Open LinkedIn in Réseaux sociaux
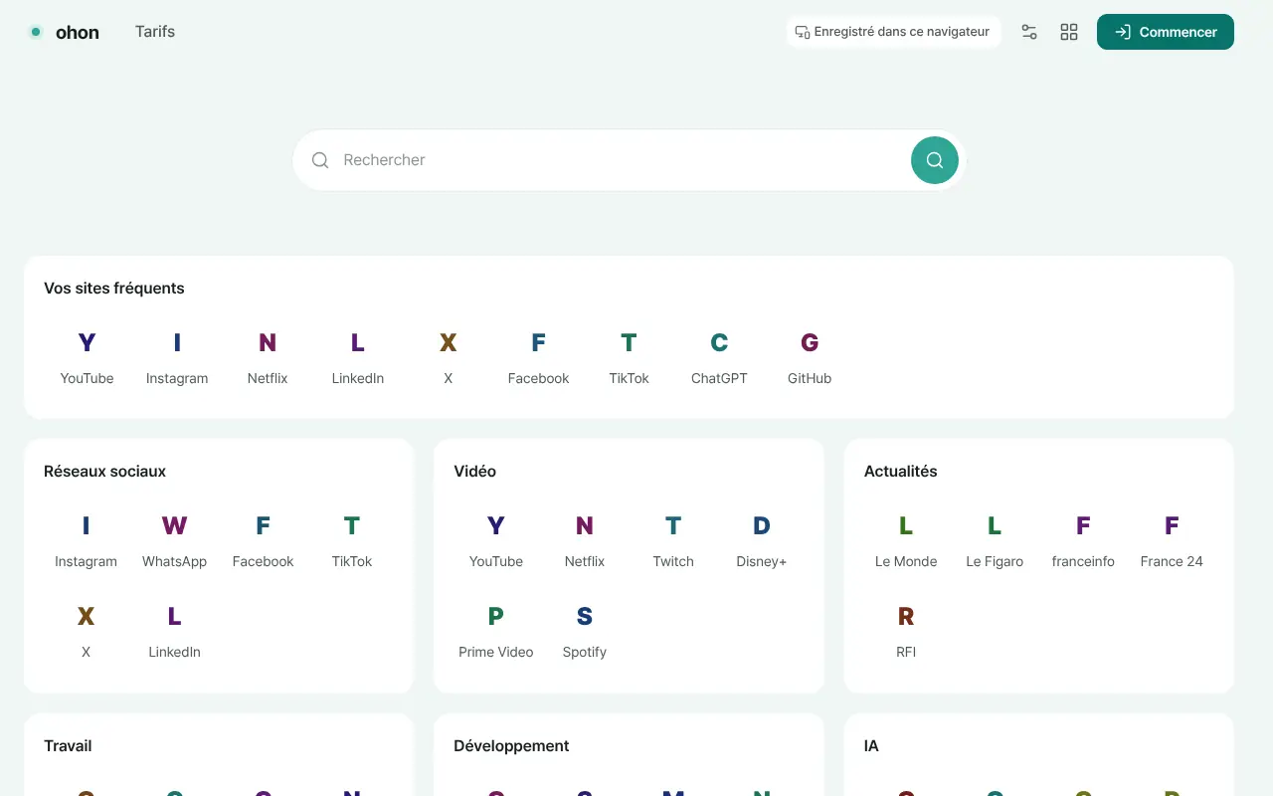The height and width of the screenshot is (796, 1273). click(174, 632)
